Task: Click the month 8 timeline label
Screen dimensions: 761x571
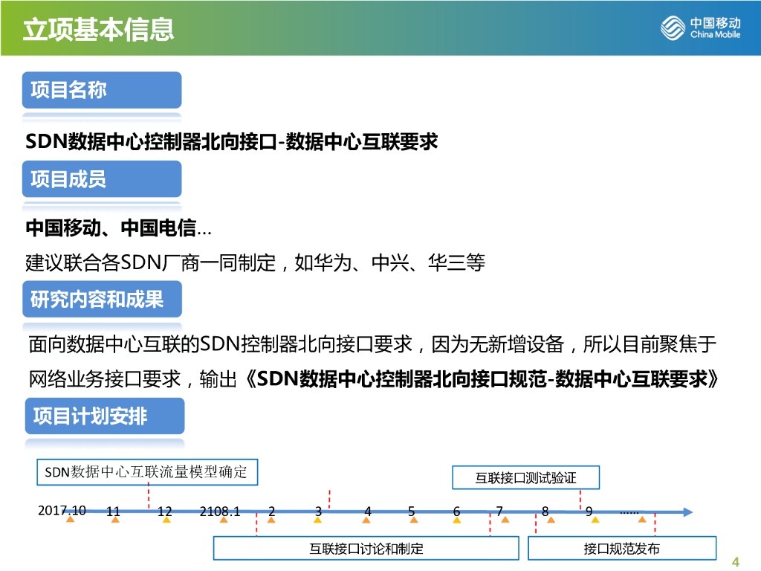Action: [545, 512]
